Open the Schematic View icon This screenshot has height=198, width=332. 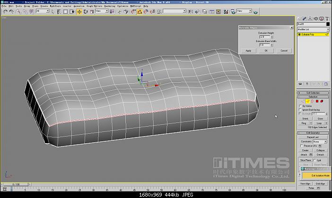[x=218, y=12]
